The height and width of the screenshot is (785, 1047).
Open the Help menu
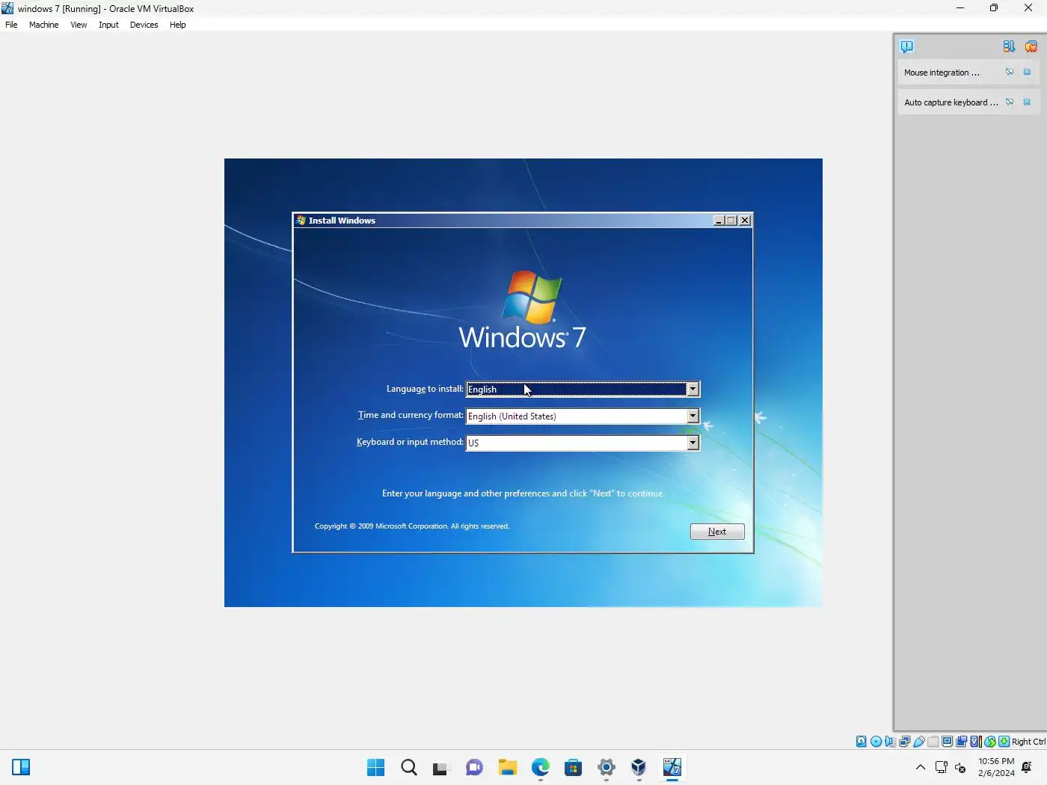pyautogui.click(x=177, y=25)
